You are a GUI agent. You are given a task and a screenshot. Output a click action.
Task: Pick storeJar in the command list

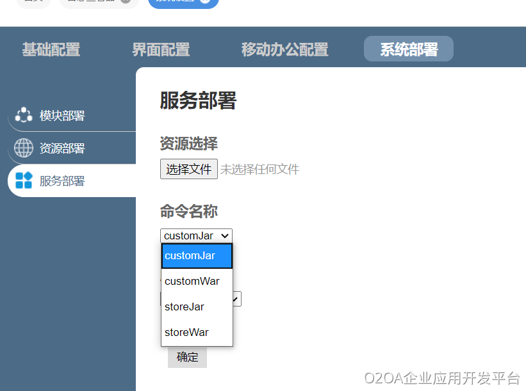click(197, 307)
